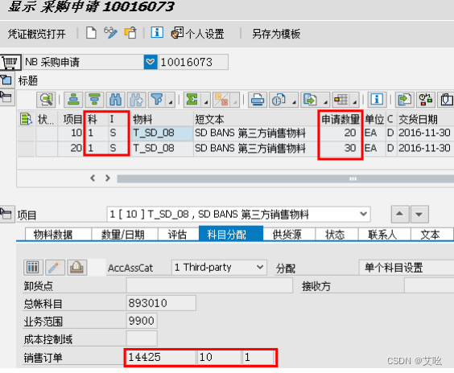Open document overview button 凭证概览打开
Screen dimensions: 454x373
(x=36, y=34)
